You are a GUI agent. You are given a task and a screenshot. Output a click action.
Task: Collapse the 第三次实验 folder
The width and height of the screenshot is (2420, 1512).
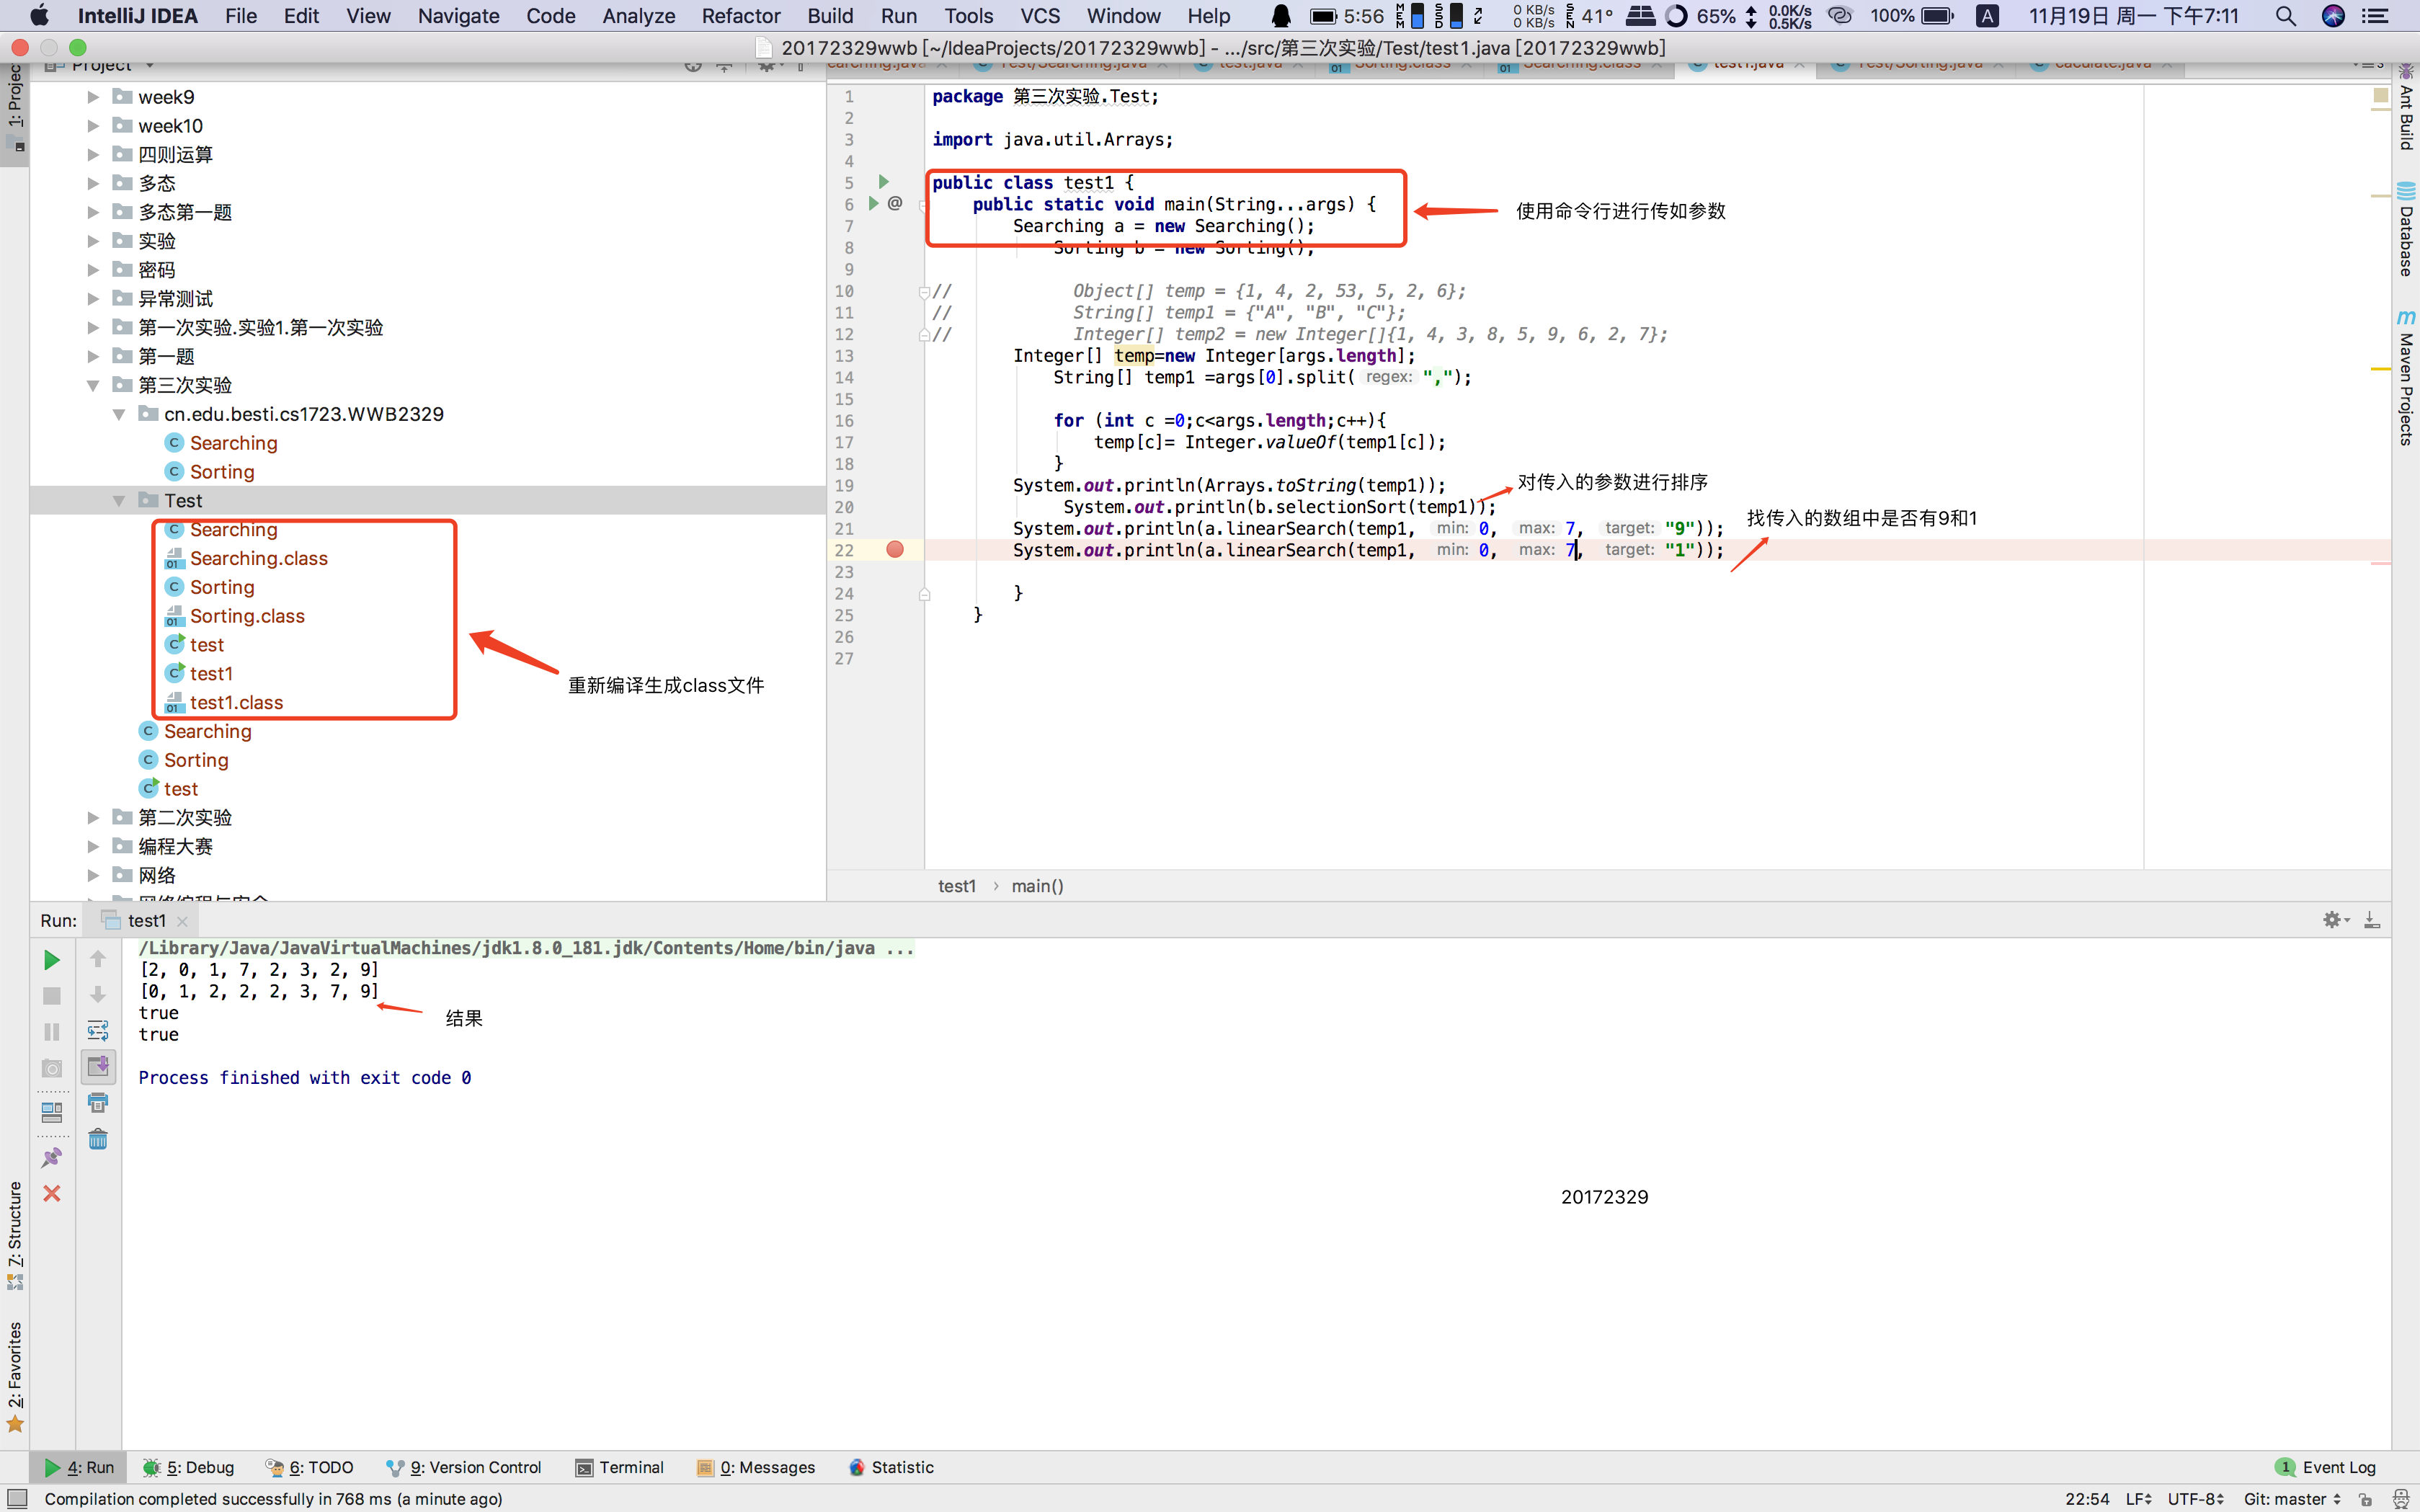coord(93,385)
